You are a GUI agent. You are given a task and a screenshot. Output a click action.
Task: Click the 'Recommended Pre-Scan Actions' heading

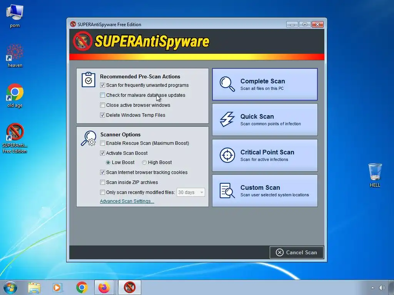coord(140,76)
